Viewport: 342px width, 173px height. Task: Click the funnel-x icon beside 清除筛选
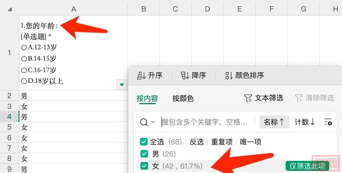299,98
